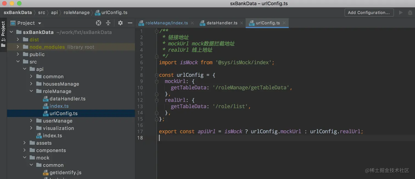Click sxBankData in the breadcrumb bar
The width and height of the screenshot is (415, 179).
[x=18, y=13]
